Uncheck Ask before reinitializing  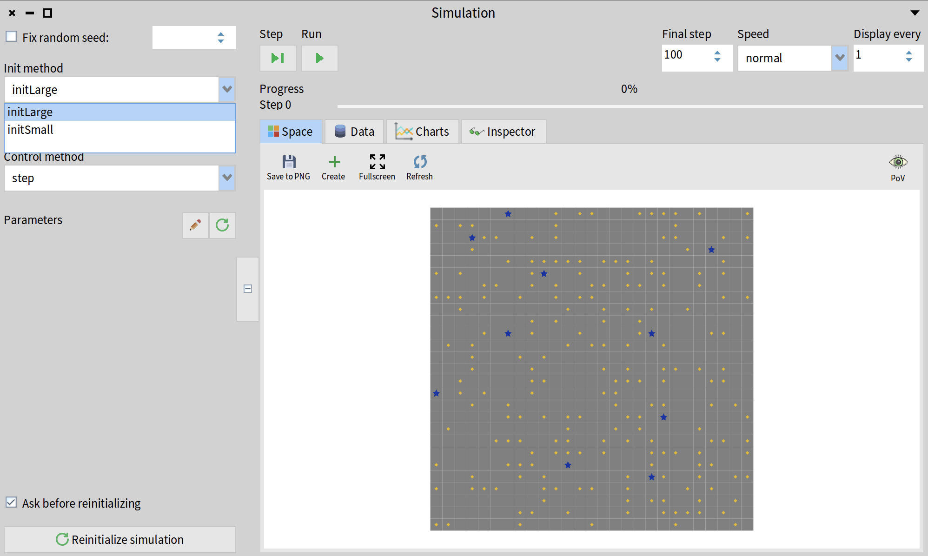coord(11,503)
